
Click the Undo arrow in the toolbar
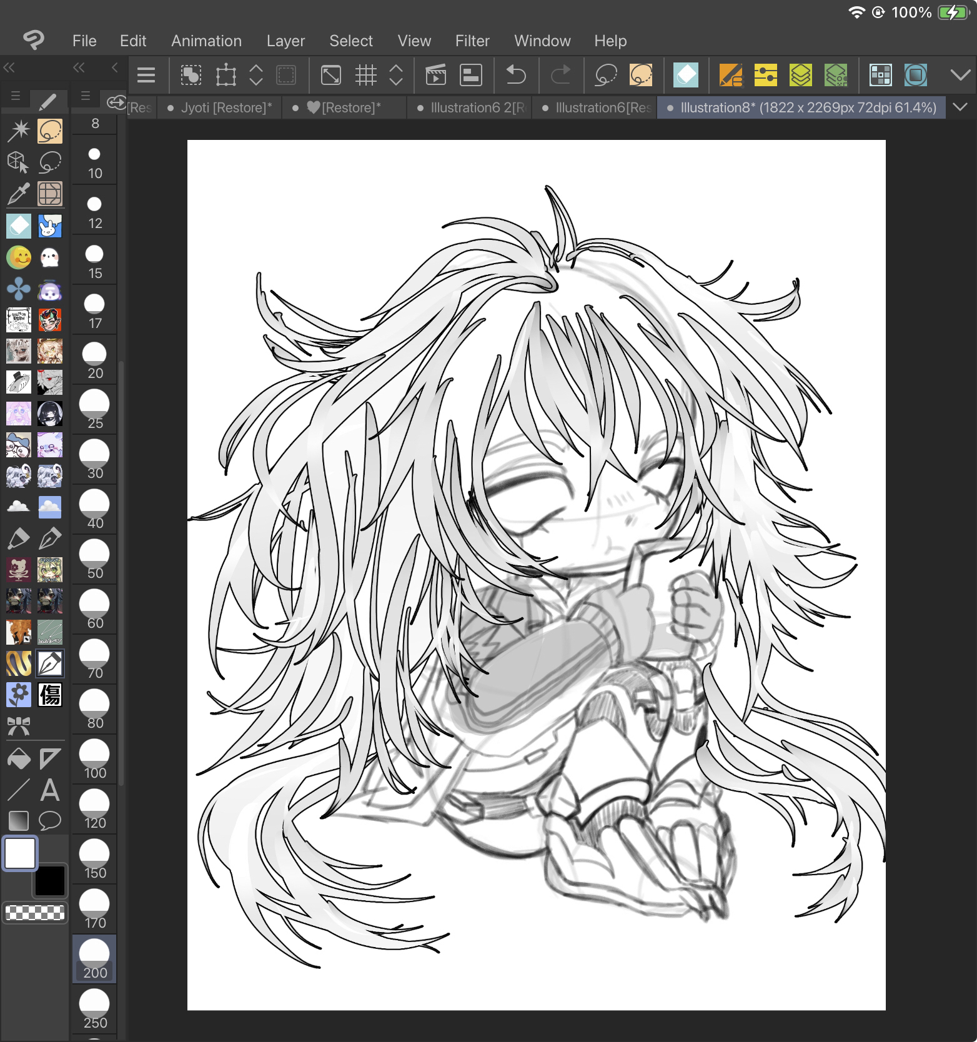pos(515,76)
